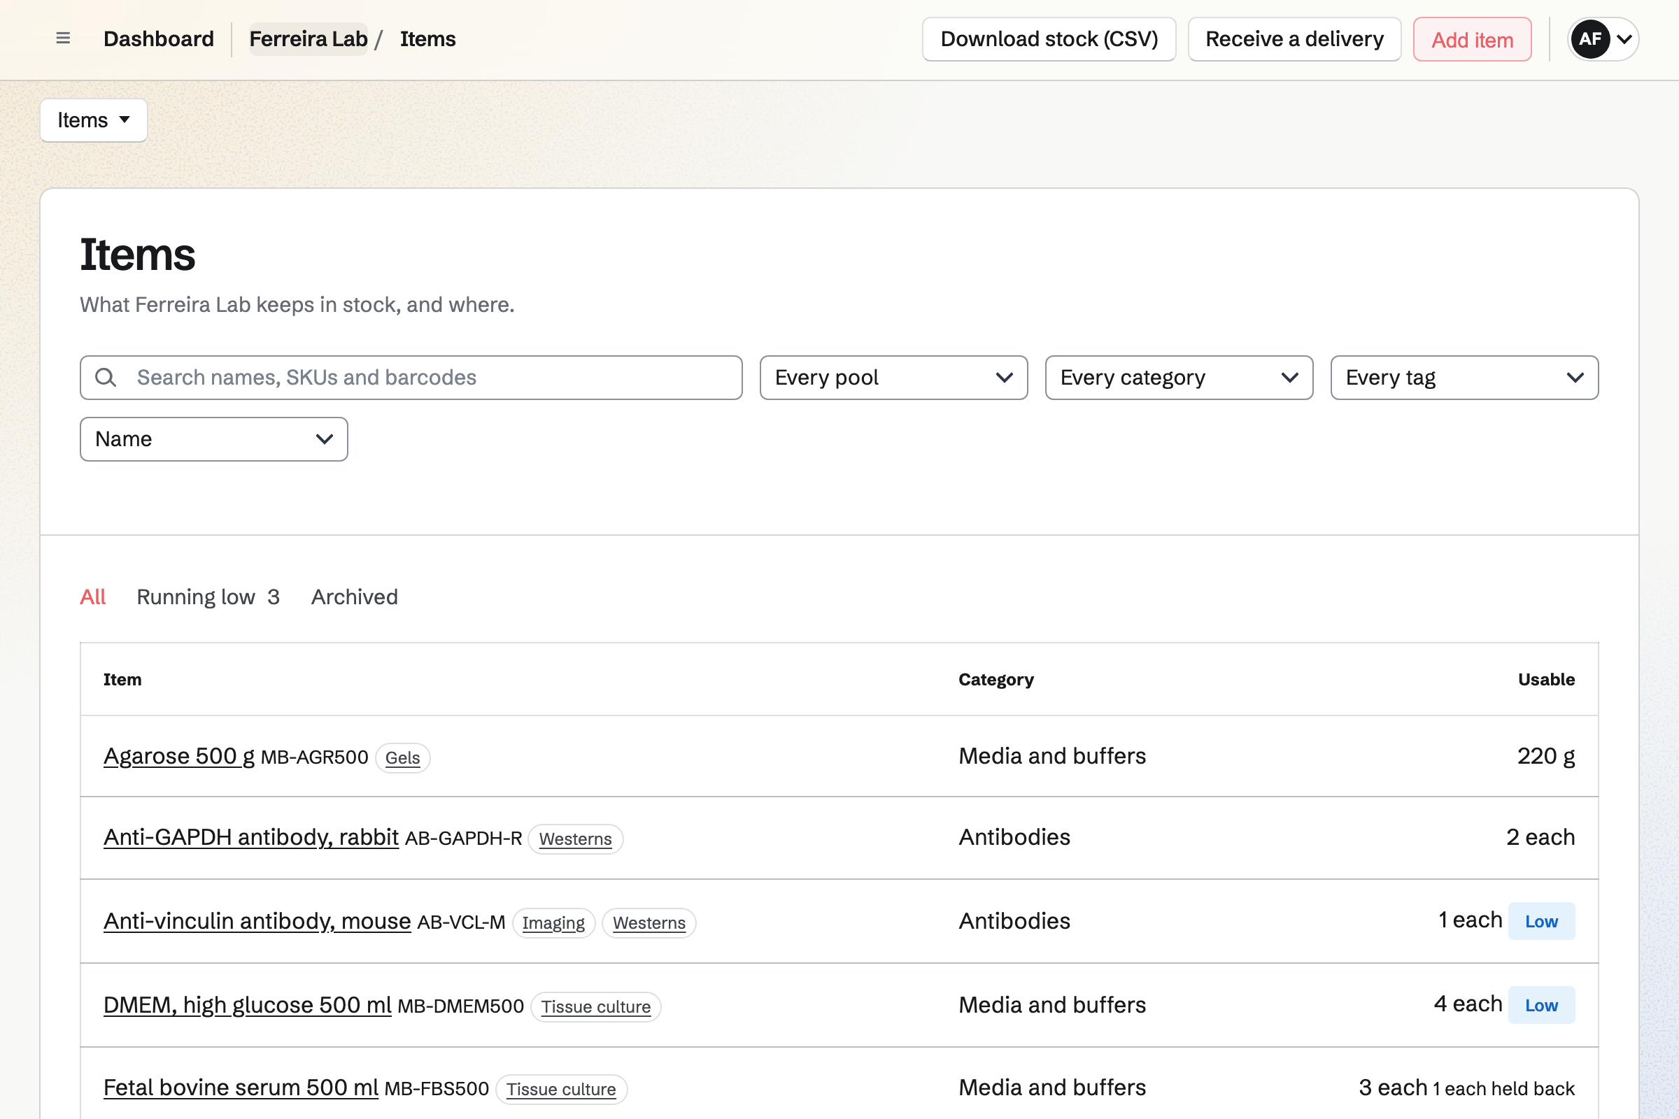Open the Every tag dropdown
The height and width of the screenshot is (1119, 1679).
1464,378
